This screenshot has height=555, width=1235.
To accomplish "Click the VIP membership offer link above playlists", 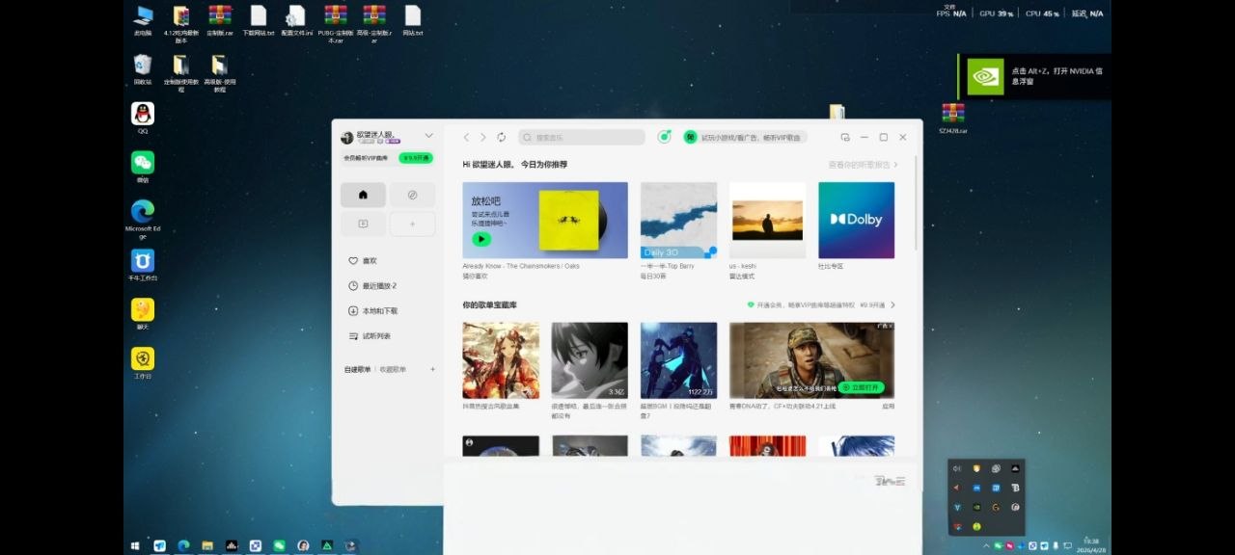I will pos(821,305).
